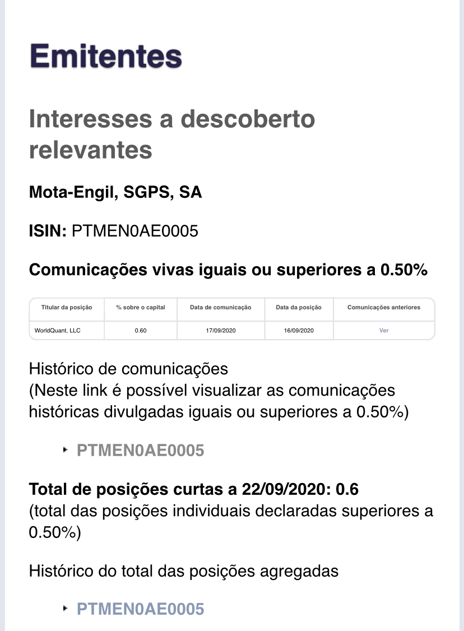Select the Data de comunicação column header
The image size is (464, 631).
pos(220,308)
